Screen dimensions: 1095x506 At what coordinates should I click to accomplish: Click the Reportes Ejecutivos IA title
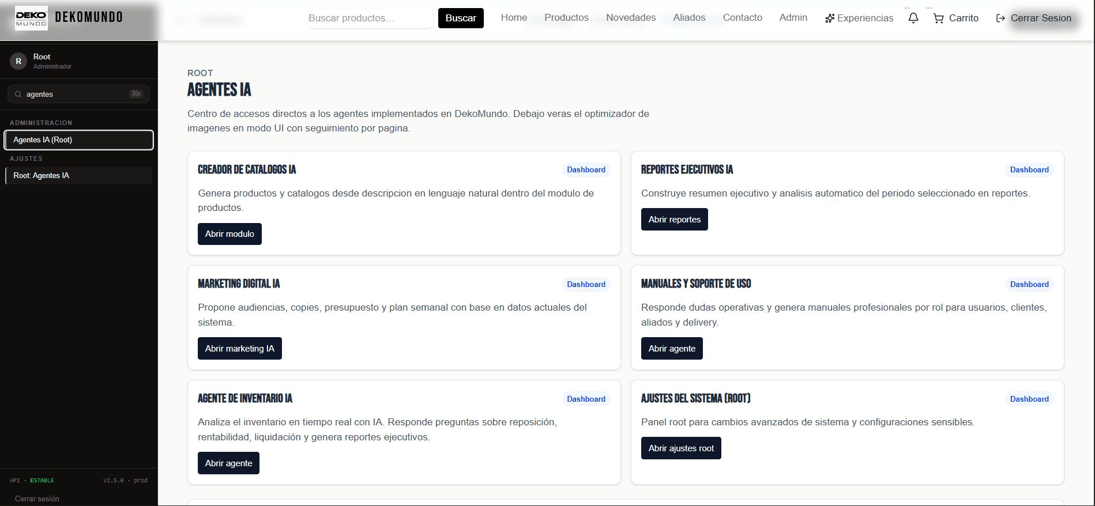click(x=687, y=169)
